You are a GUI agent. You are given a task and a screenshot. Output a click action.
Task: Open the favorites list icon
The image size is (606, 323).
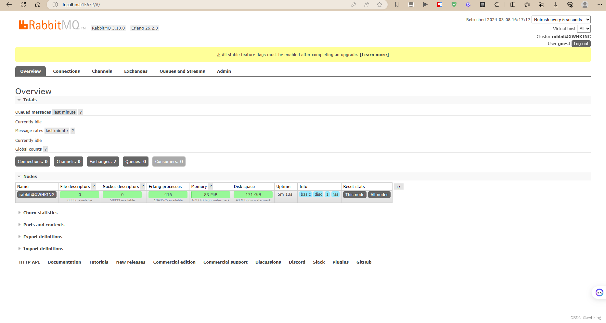(x=527, y=5)
